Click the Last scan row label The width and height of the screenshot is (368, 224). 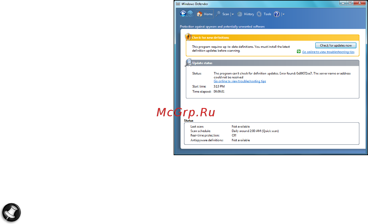point(197,126)
